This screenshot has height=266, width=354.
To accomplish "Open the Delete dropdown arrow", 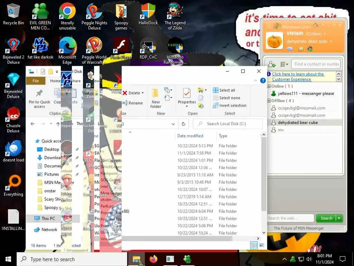I will click(142, 93).
